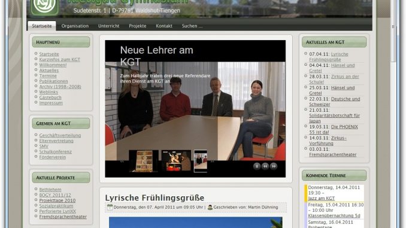Open Die PHOENIX 55 ist da! link
This screenshot has width=406, height=228.
(x=334, y=129)
